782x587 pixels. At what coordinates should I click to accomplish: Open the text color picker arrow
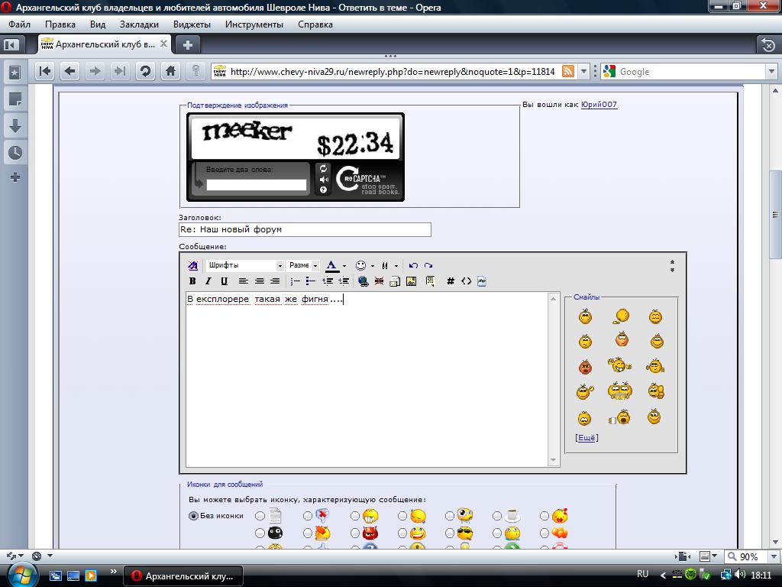click(x=344, y=266)
